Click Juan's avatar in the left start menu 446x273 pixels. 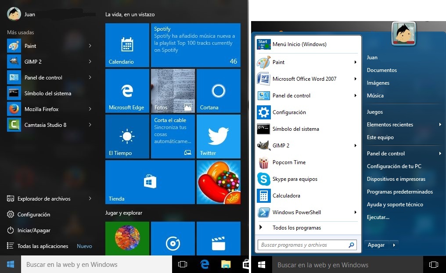(x=14, y=14)
